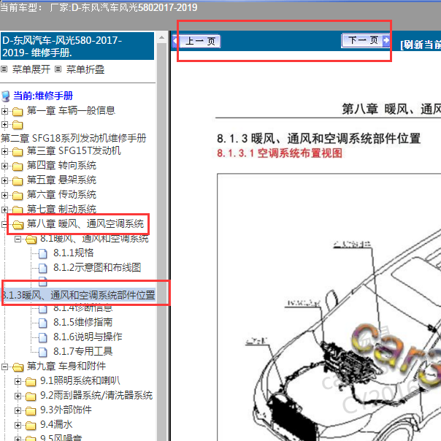Viewport: 441px width, 441px height.
Task: Expand the 9.1照明系统和喇叭 plus box
Action: [x=19, y=381]
